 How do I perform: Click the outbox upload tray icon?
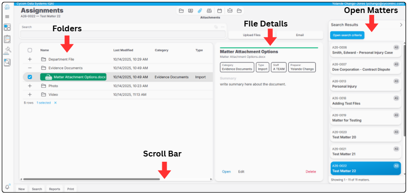(x=230, y=11)
